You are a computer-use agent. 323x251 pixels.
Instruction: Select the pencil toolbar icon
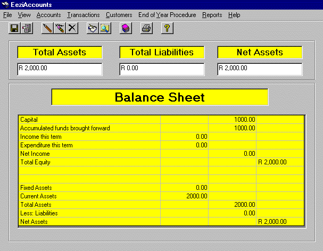[47, 28]
